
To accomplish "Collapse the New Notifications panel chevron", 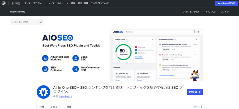I will tap(197, 40).
